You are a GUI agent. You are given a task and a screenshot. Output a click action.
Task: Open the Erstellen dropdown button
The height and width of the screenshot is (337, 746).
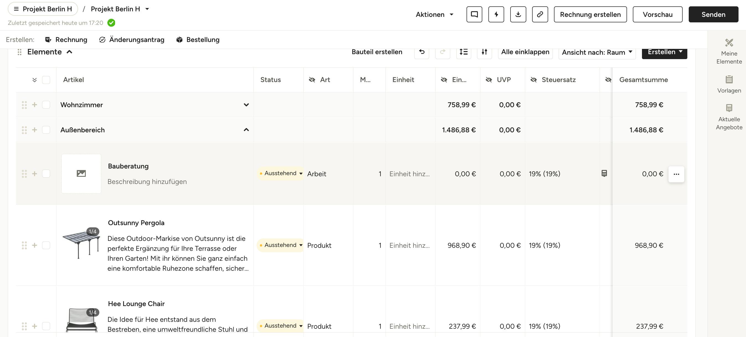click(664, 52)
